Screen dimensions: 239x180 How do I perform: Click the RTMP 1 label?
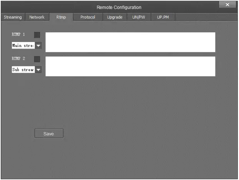[18, 34]
